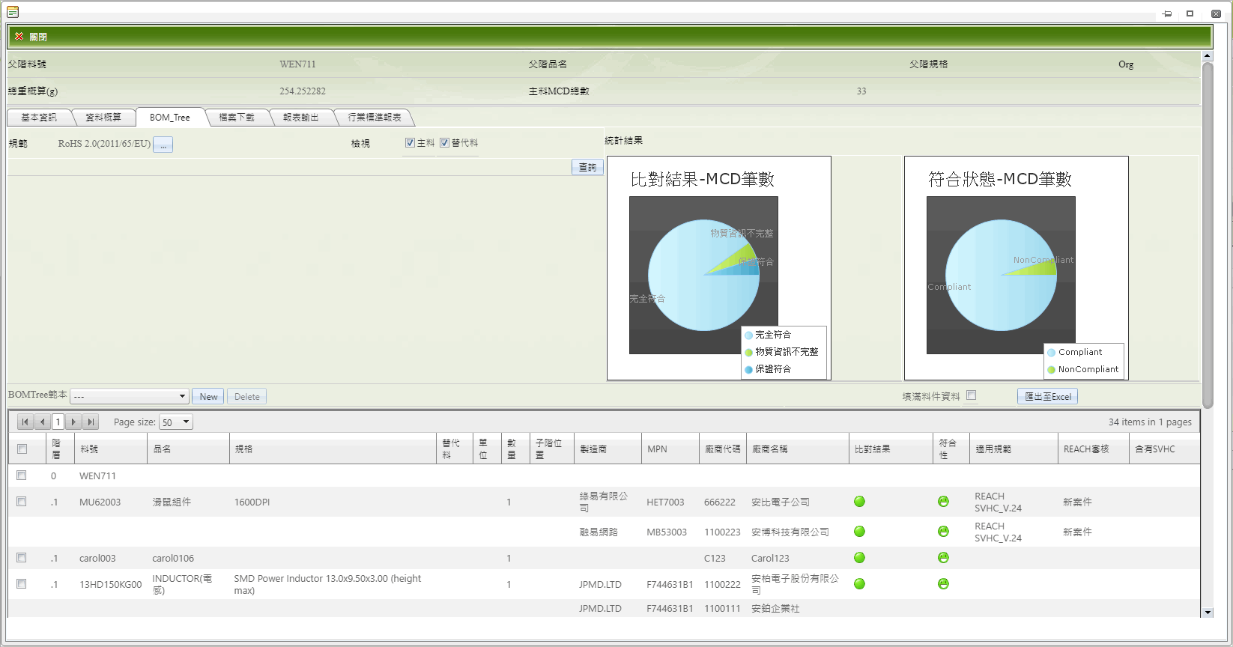Open the BOMTree範本 dropdown
This screenshot has width=1233, height=647.
pos(129,396)
